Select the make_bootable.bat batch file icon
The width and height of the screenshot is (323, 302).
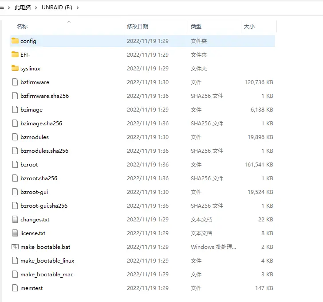coord(15,247)
